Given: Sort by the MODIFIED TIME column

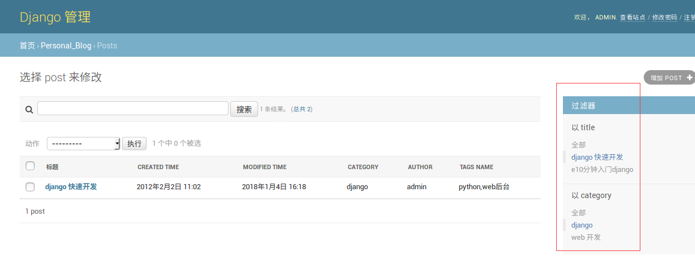Looking at the screenshot, I should point(264,167).
